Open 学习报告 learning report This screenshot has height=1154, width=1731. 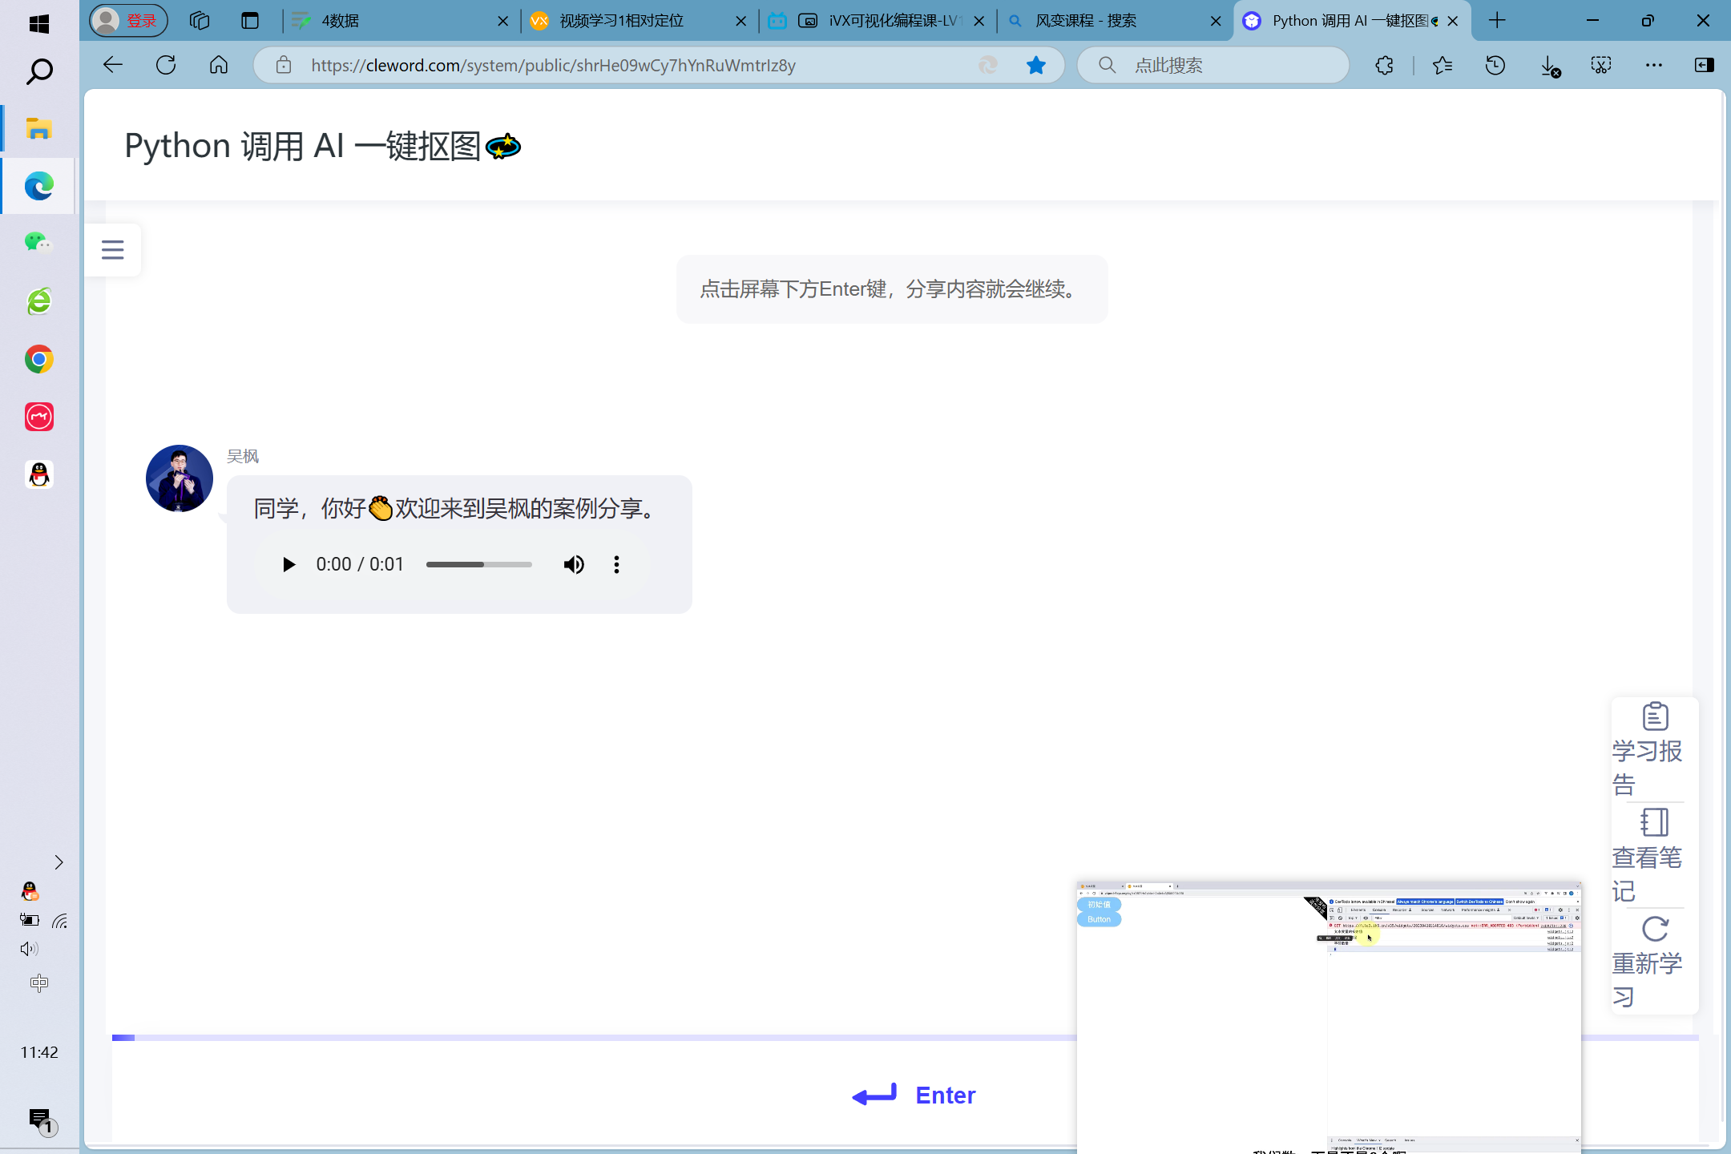click(1654, 749)
